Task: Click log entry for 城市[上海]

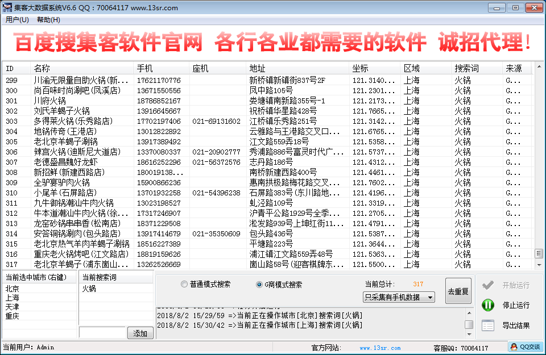Action: pos(260,325)
